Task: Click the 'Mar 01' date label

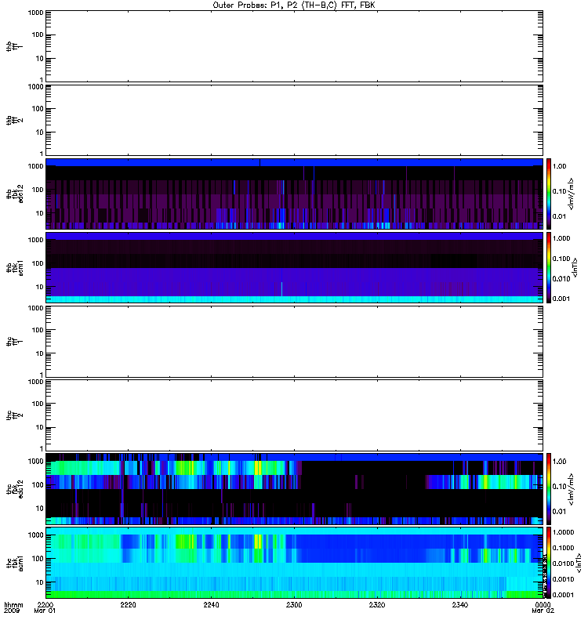Action: (x=45, y=611)
